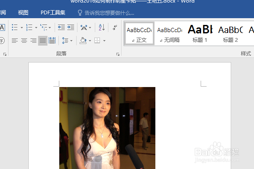Image resolution: width=254 pixels, height=169 pixels.
Task: Open the 段落 dialog launcher
Action: click(x=118, y=55)
